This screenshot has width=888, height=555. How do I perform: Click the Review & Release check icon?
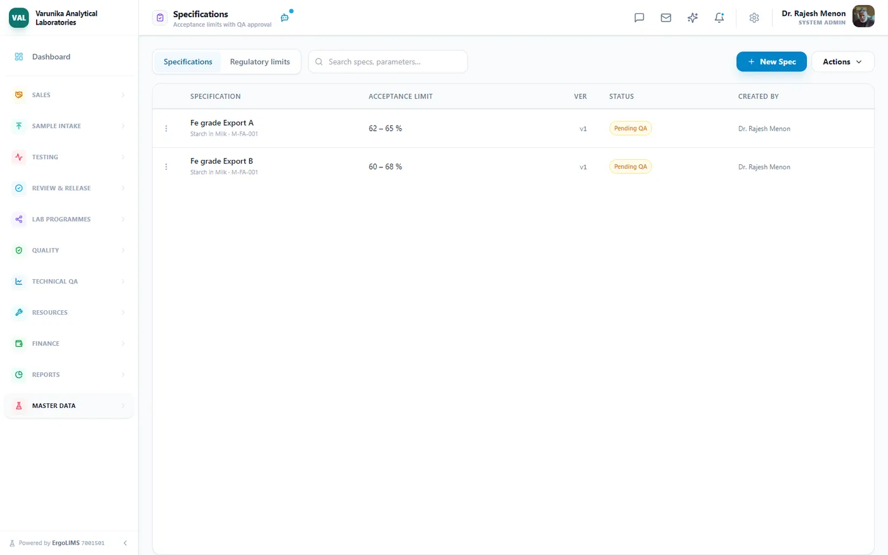pyautogui.click(x=19, y=188)
